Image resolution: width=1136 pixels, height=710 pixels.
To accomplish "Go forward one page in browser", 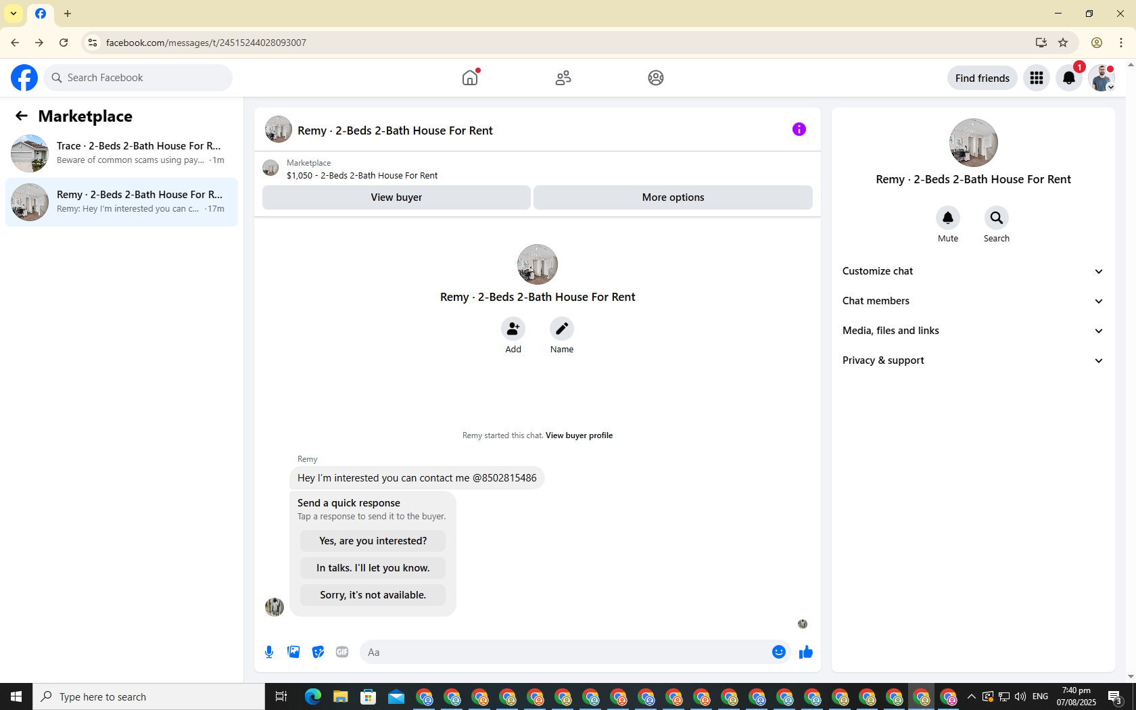I will [39, 43].
